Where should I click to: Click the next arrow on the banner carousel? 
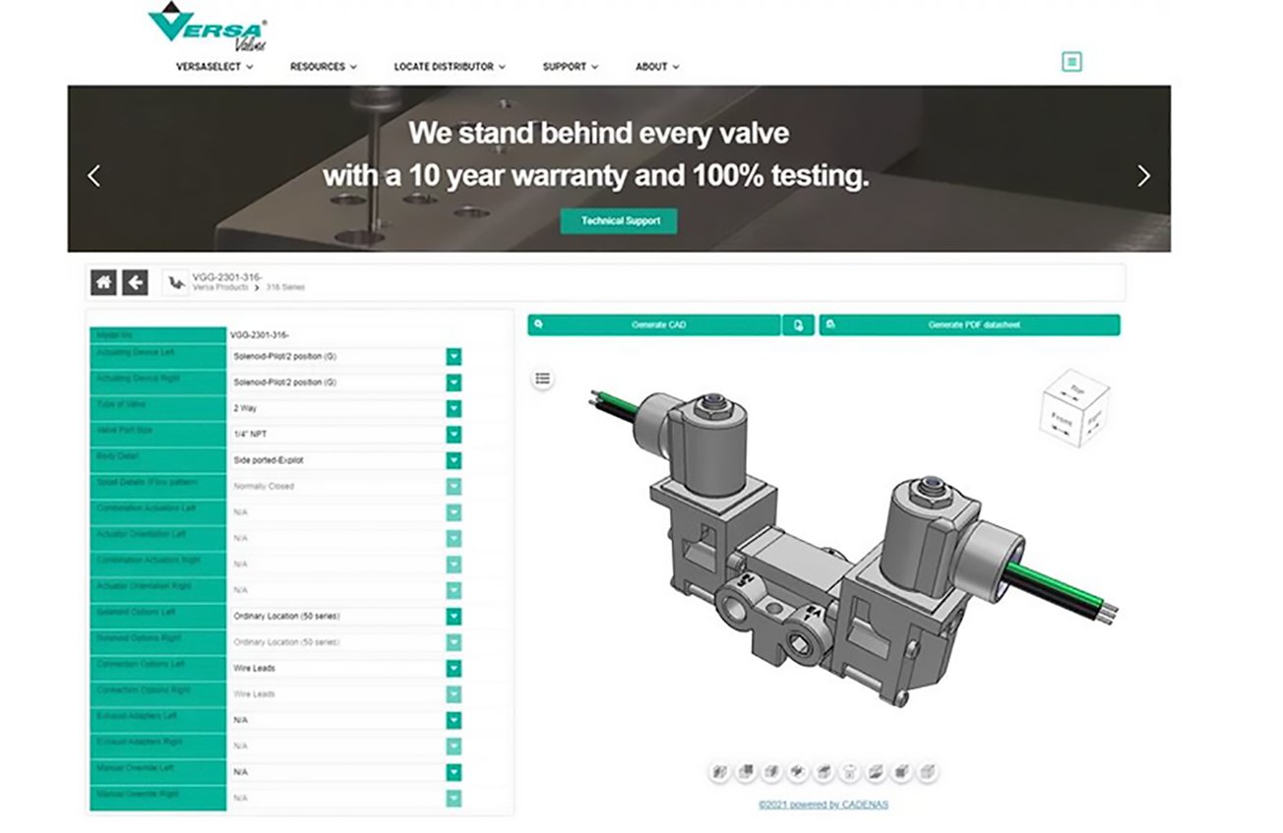1142,175
